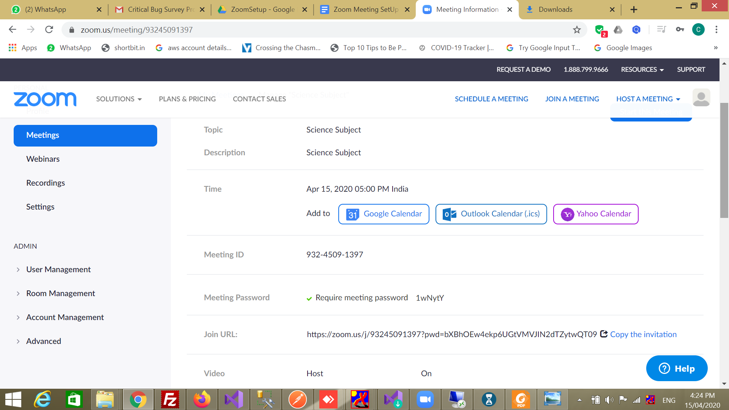This screenshot has height=410, width=729.
Task: Bookmark this page with the star icon
Action: click(x=577, y=30)
